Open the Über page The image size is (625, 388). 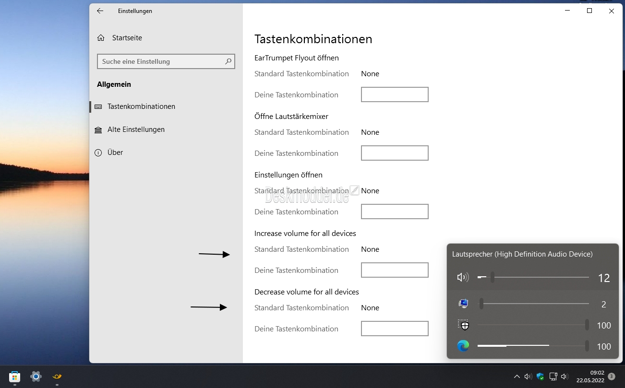(166, 153)
